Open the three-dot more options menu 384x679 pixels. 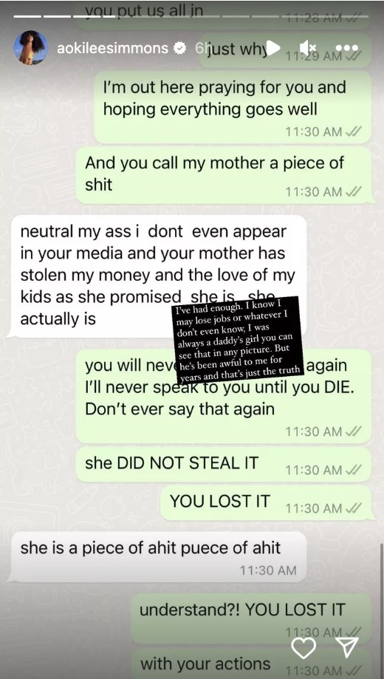[347, 47]
